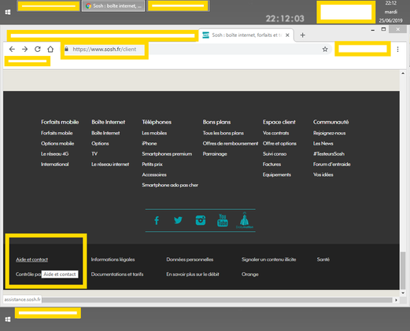Open En savoir plus sur le débit
410x331 pixels.
pos(193,274)
